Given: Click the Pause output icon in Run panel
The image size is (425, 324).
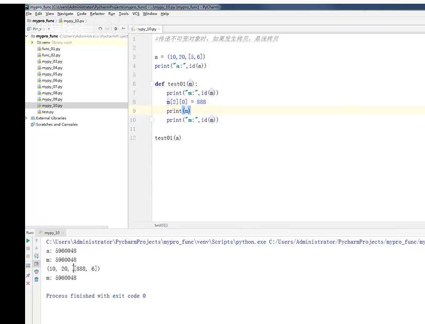Looking at the screenshot, I should pyautogui.click(x=28, y=256).
